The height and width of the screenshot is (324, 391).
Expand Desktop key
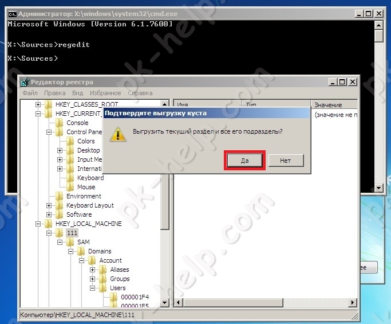point(60,150)
